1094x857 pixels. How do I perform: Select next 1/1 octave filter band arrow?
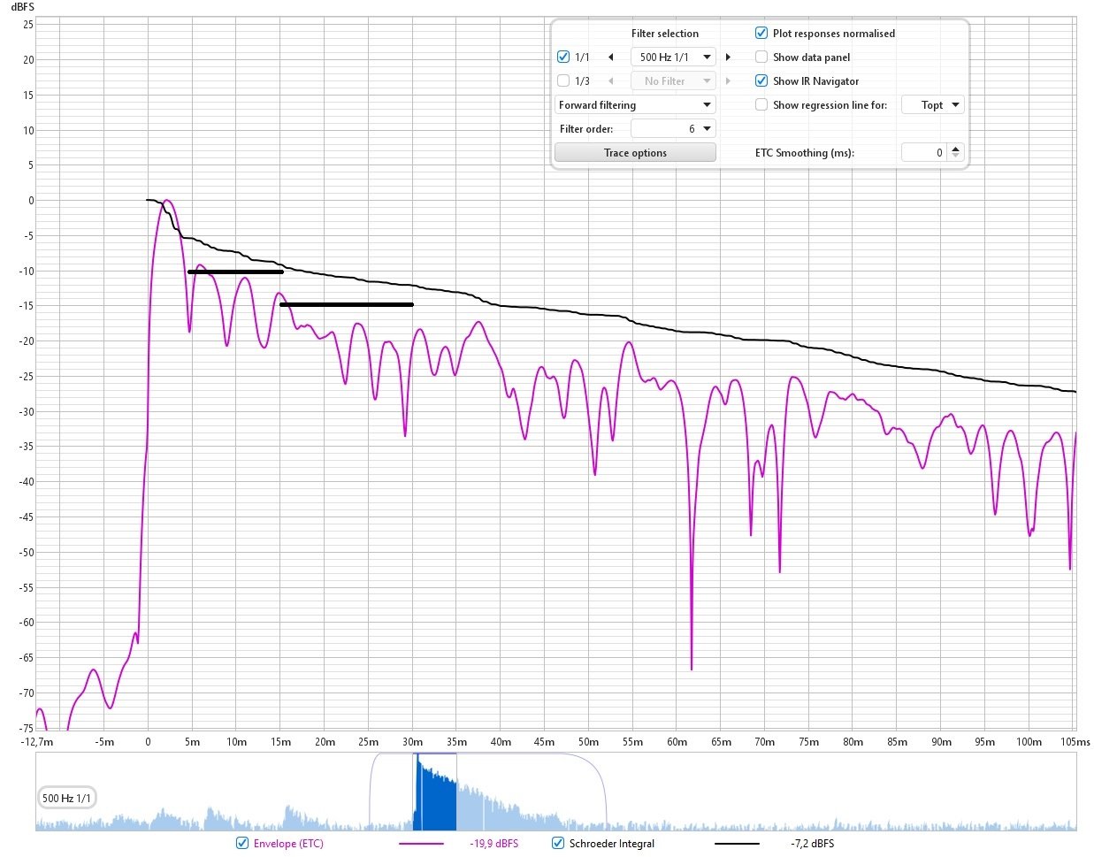728,57
